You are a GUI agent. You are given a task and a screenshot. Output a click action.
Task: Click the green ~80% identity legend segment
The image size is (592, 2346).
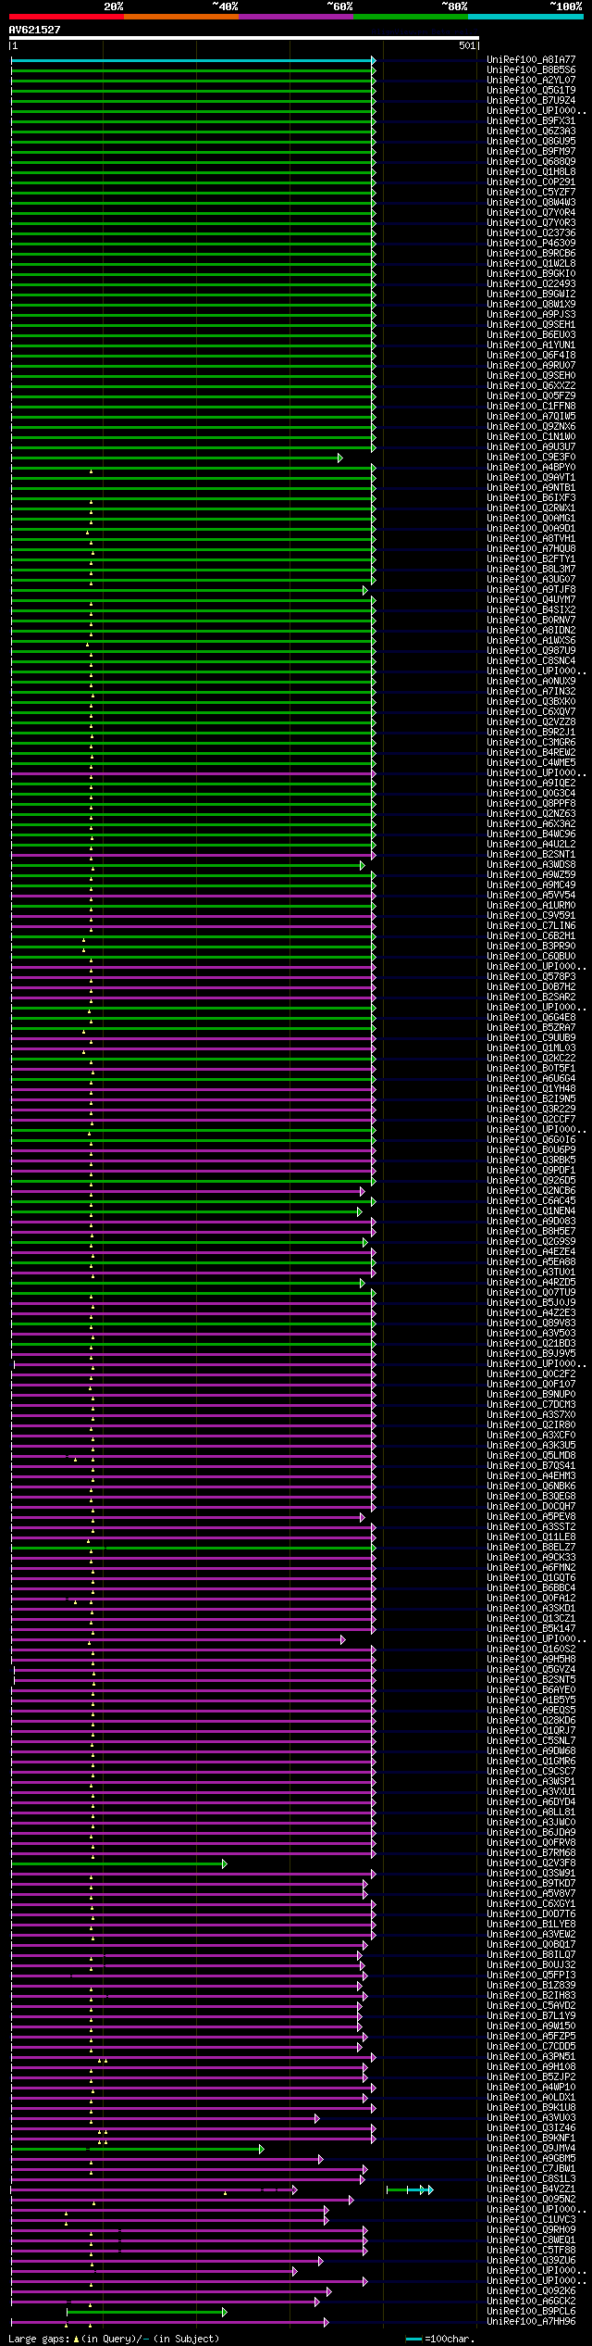point(411,17)
